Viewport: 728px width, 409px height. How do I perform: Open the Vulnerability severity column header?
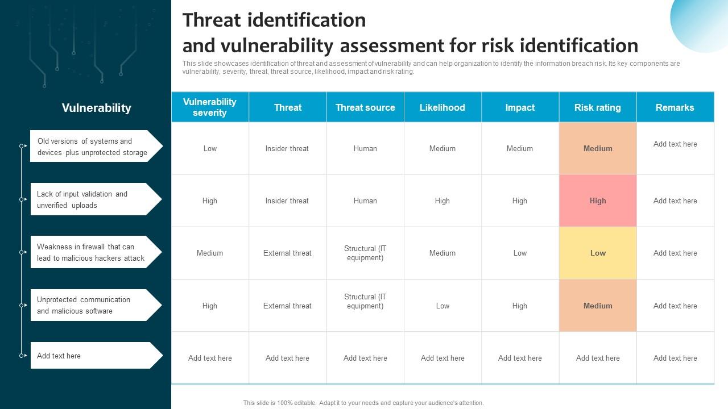coord(210,107)
